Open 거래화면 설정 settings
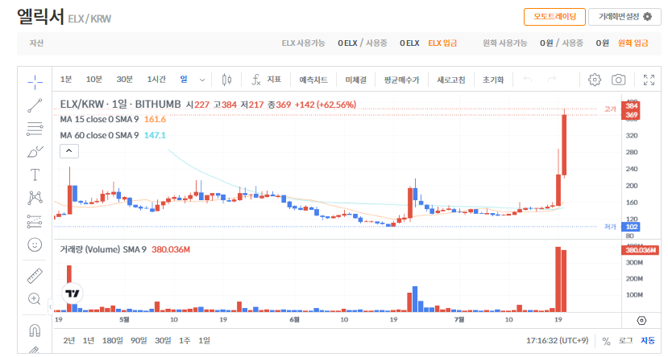This screenshot has width=668, height=357. [x=624, y=17]
